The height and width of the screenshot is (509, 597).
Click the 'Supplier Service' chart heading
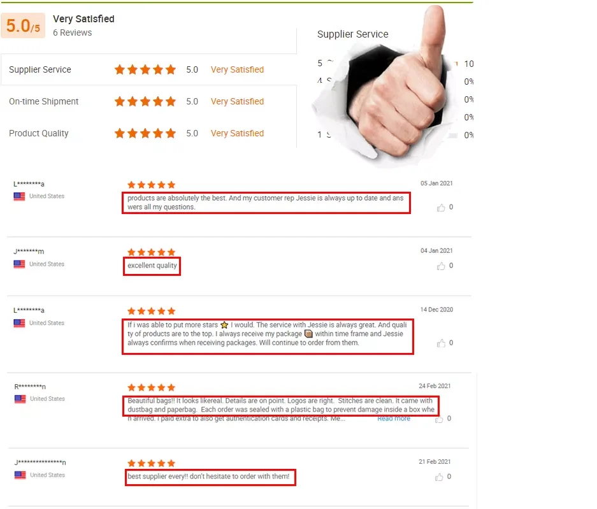pyautogui.click(x=352, y=34)
